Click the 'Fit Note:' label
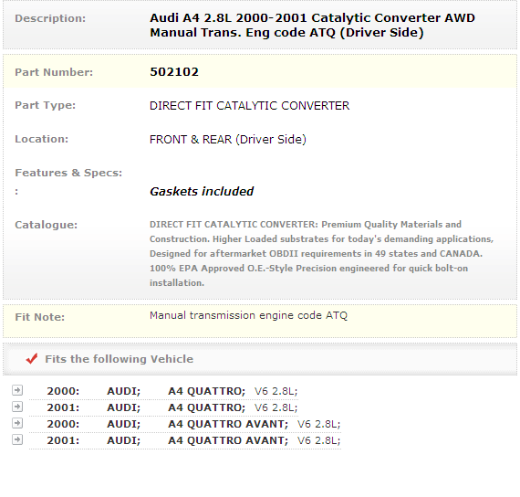The height and width of the screenshot is (497, 520). coord(40,317)
